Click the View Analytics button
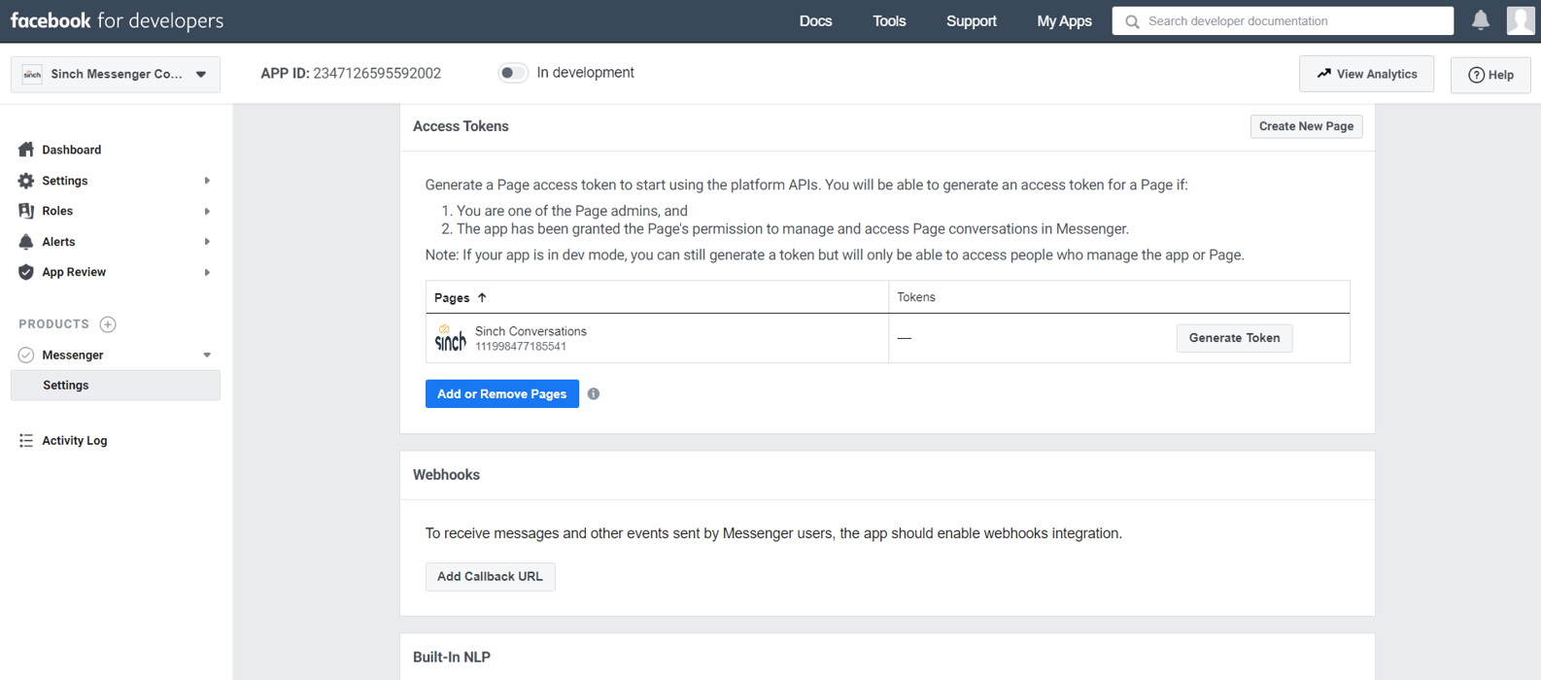Image resolution: width=1541 pixels, height=680 pixels. tap(1366, 74)
